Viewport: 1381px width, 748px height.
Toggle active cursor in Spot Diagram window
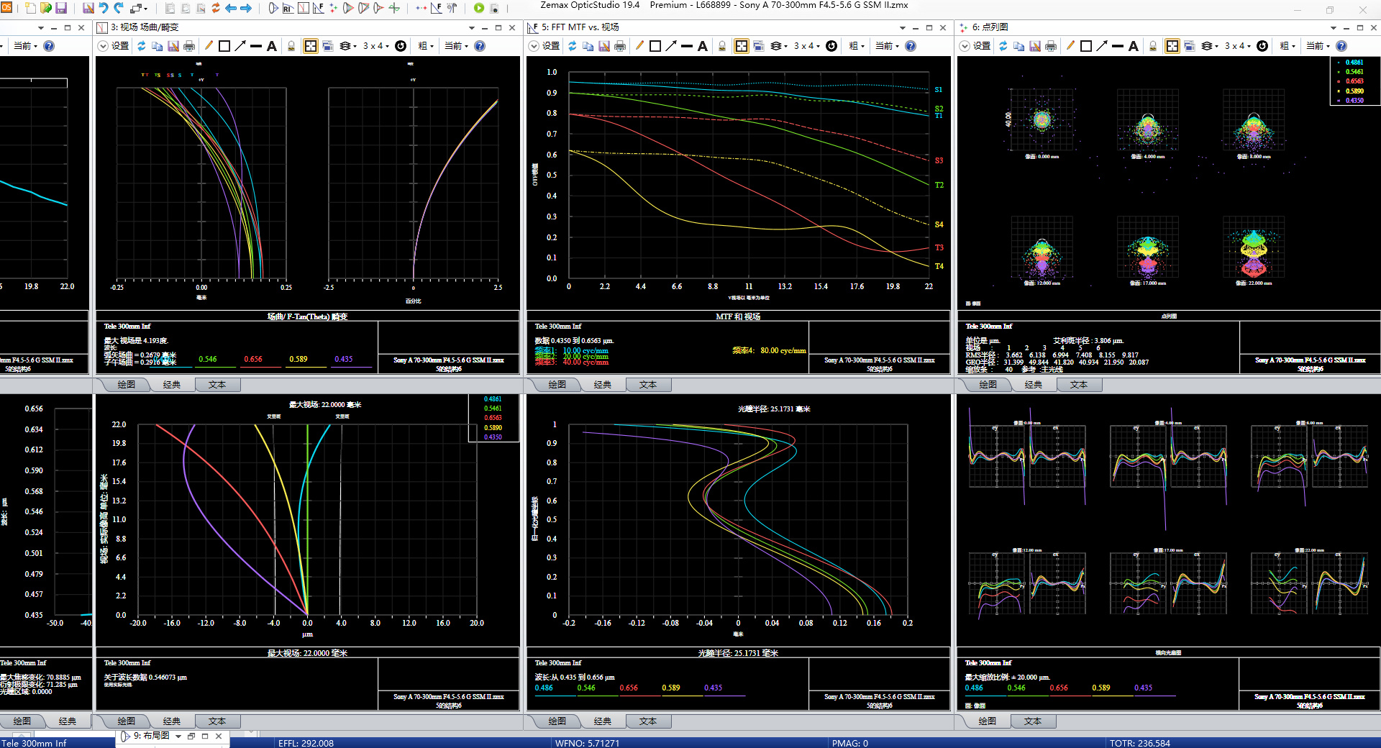click(x=1172, y=46)
